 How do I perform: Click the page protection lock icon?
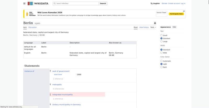tap(155, 23)
